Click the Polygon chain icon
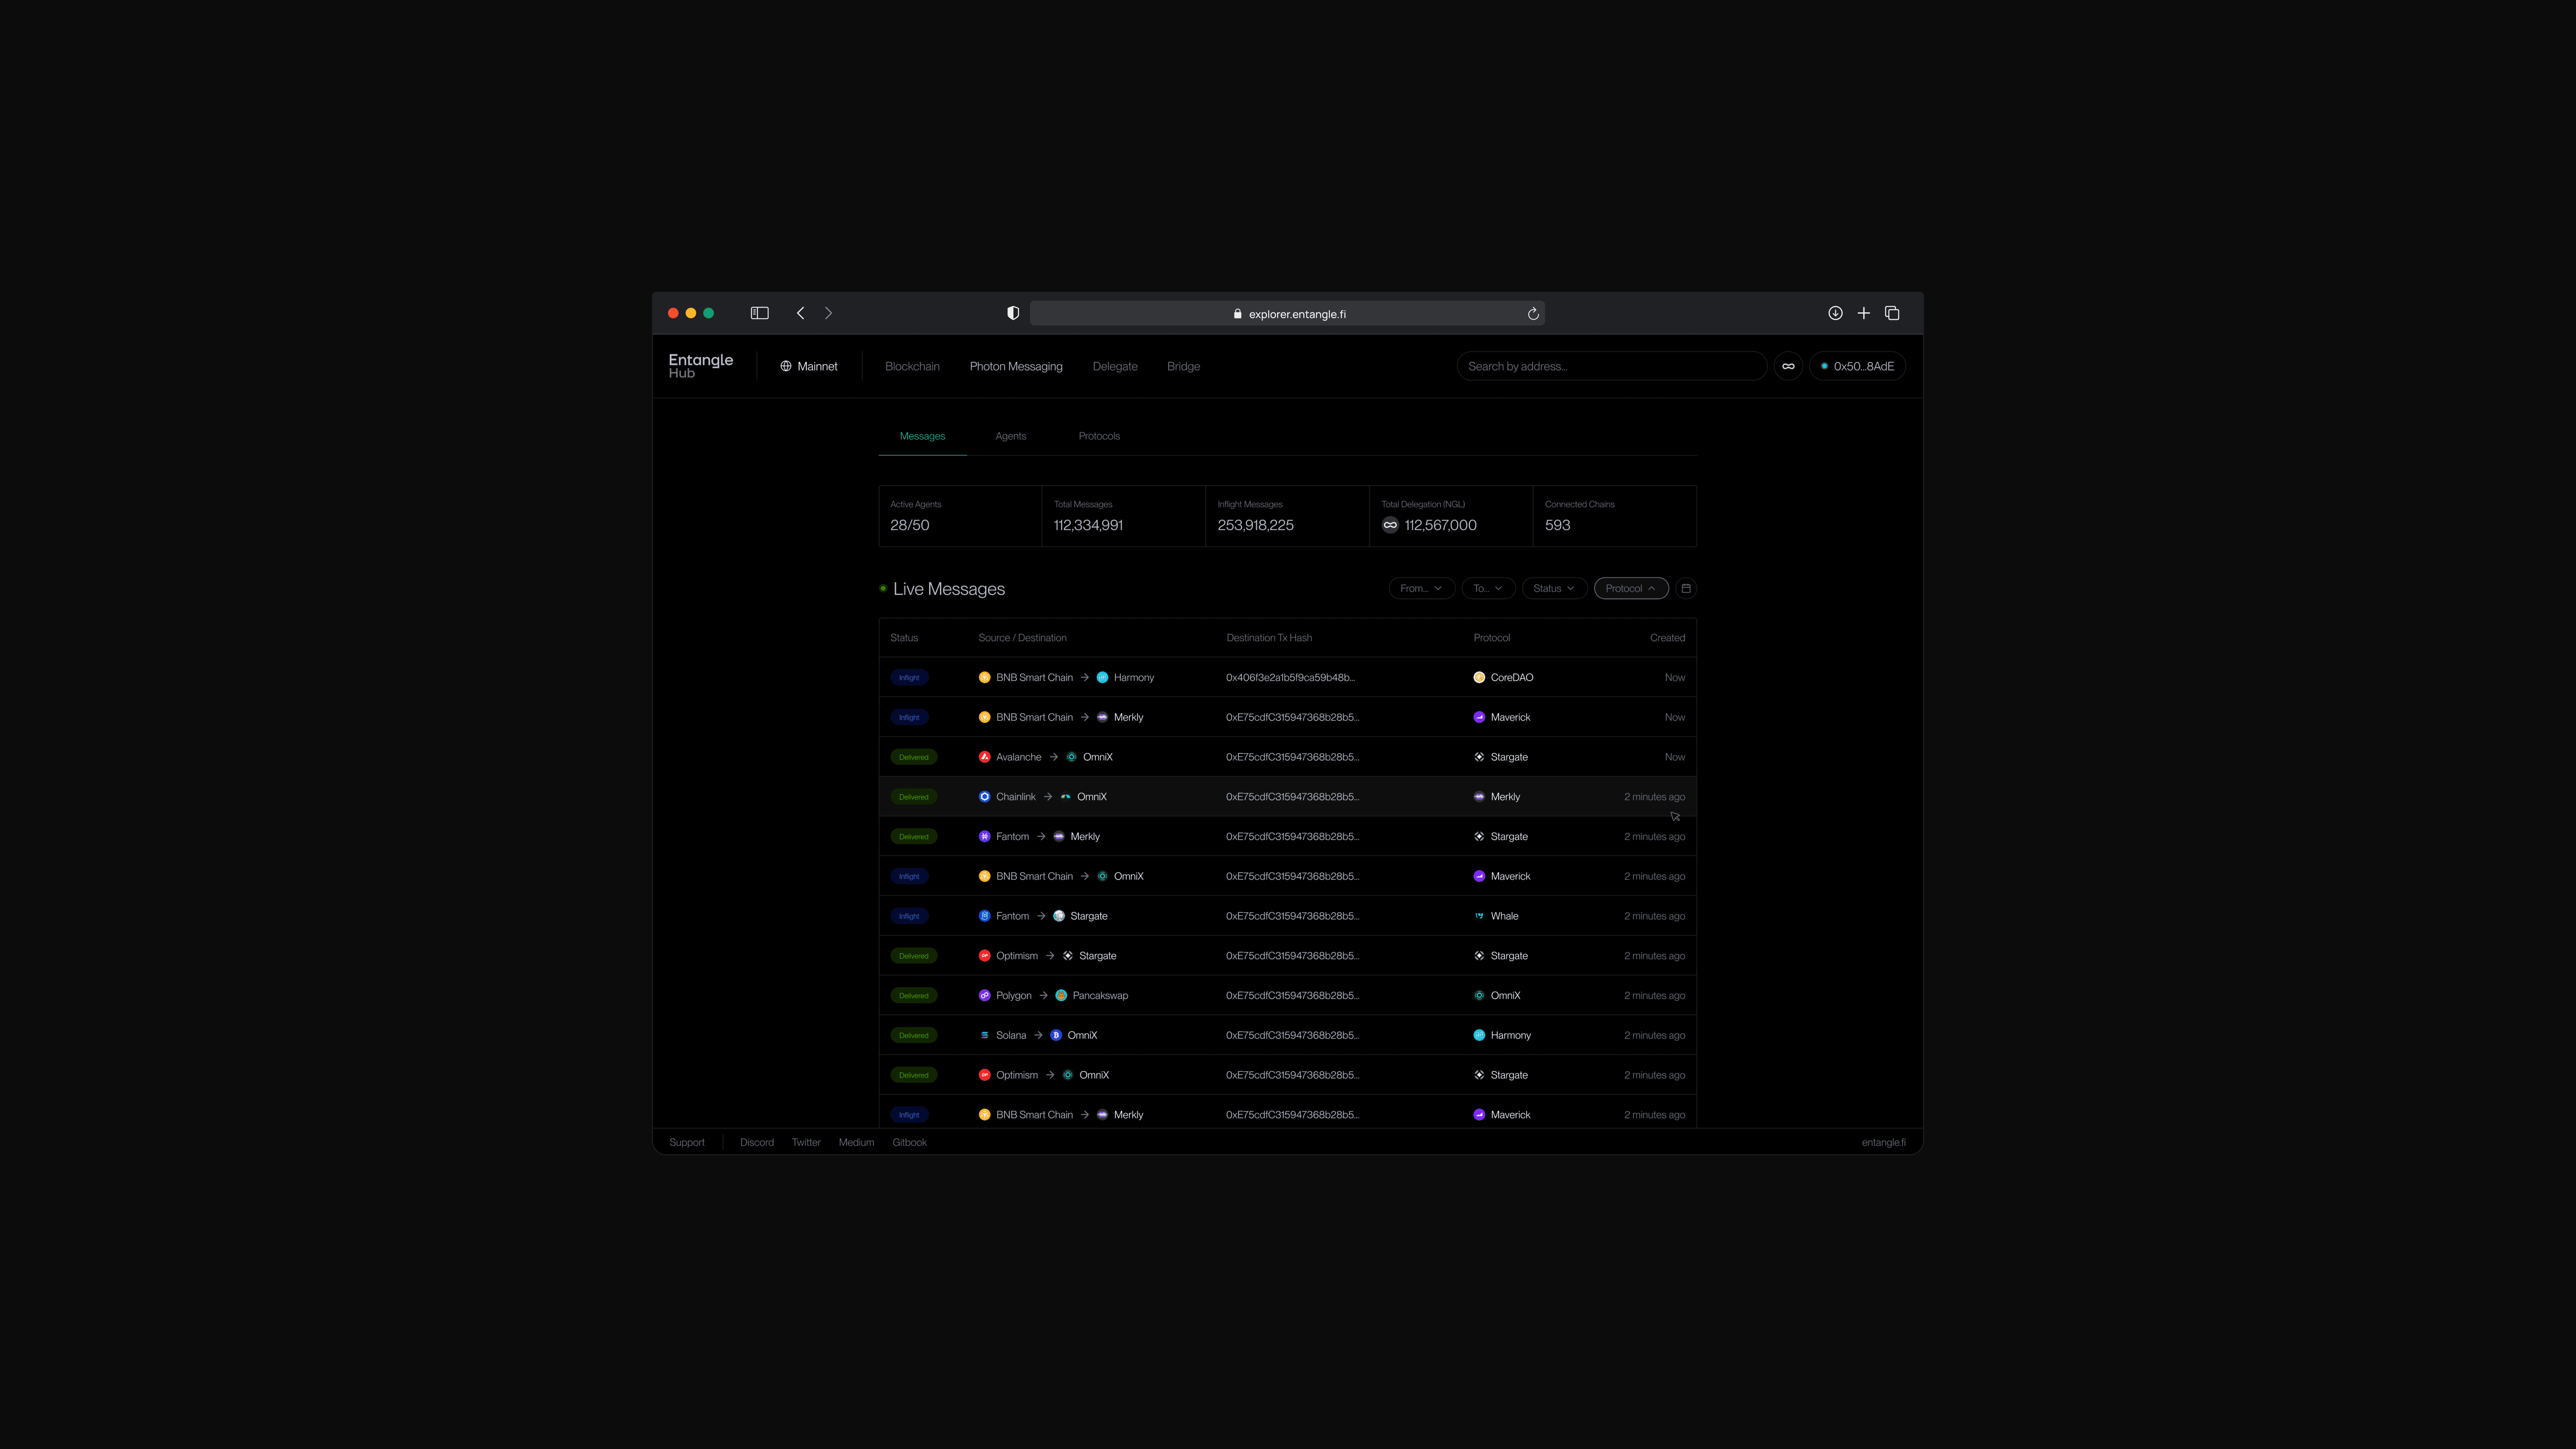Viewport: 2576px width, 1449px height. [984, 995]
